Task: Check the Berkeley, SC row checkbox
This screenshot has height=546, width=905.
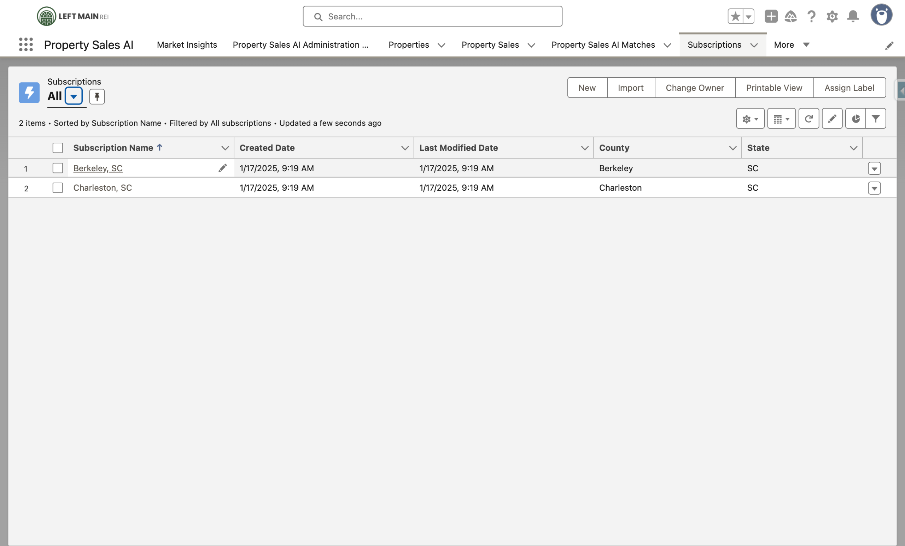Action: (58, 168)
